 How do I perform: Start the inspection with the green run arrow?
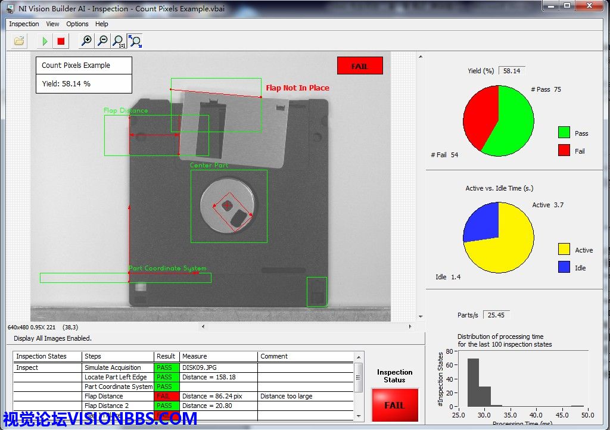[x=45, y=41]
